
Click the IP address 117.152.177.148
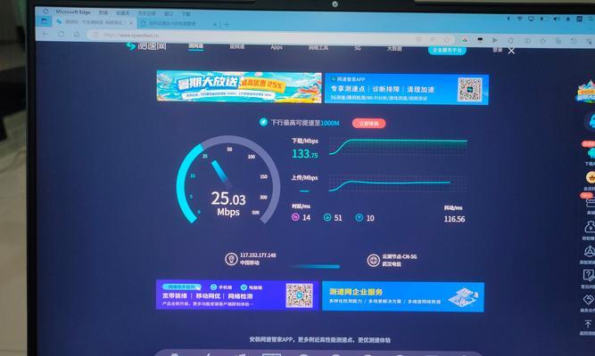[x=258, y=255]
